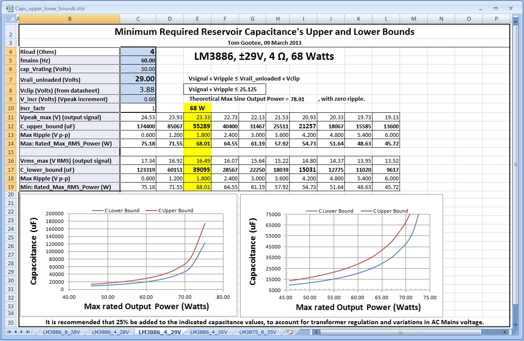Click the previous sheet navigation arrow

pos(16,332)
